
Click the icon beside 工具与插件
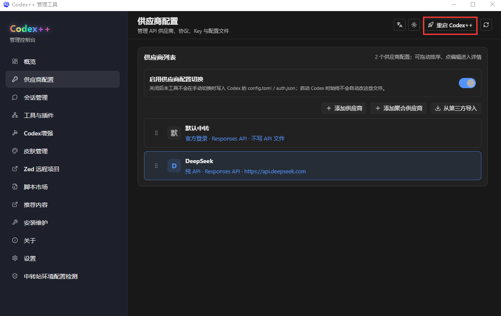pyautogui.click(x=14, y=115)
